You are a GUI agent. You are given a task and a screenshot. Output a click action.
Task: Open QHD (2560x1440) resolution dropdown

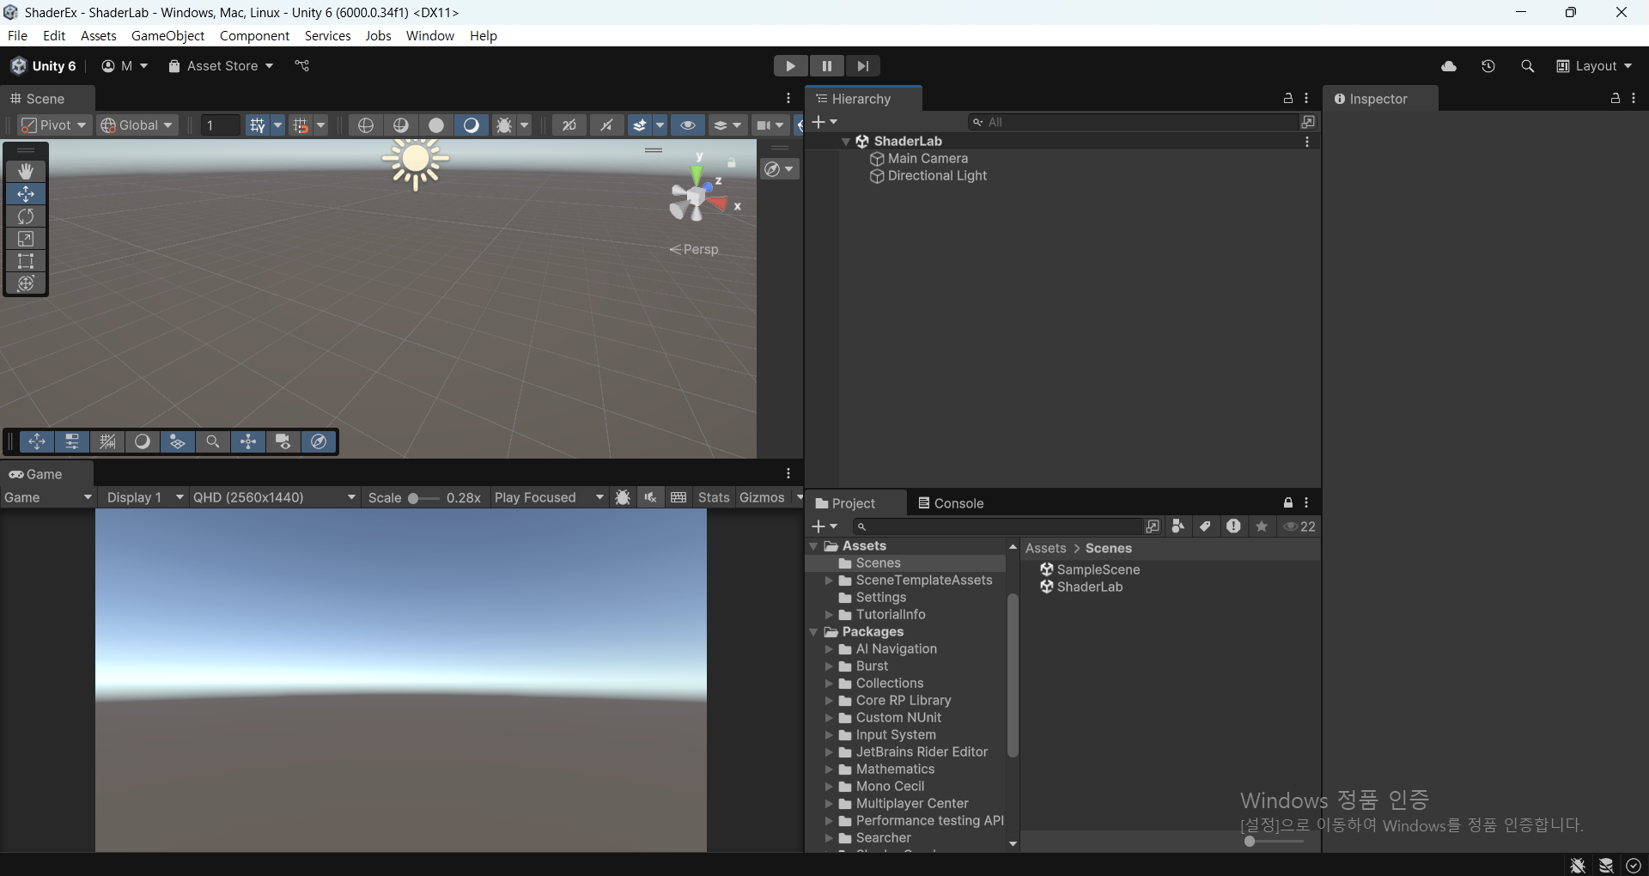(x=274, y=497)
